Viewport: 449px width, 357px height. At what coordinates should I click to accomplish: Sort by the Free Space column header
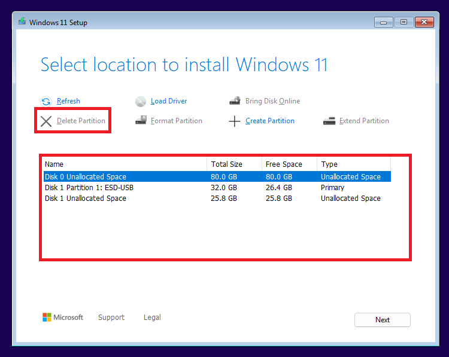tap(289, 164)
